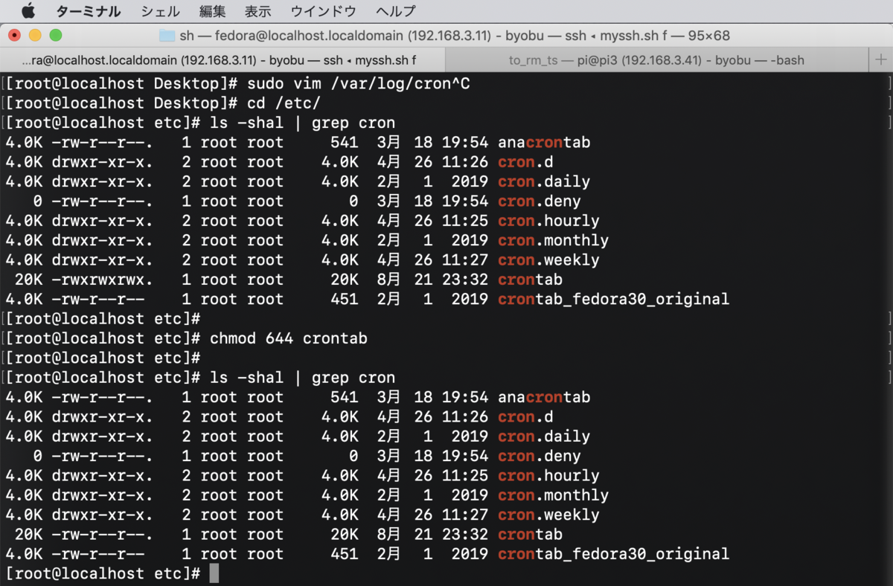Click 'crontab_fedora30_original' in the second listing
Viewport: 893px width, 586px height.
(614, 554)
